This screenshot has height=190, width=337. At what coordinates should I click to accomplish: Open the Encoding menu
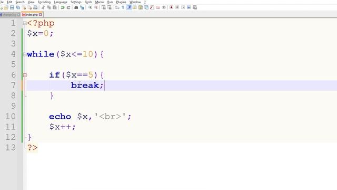[x=44, y=2]
